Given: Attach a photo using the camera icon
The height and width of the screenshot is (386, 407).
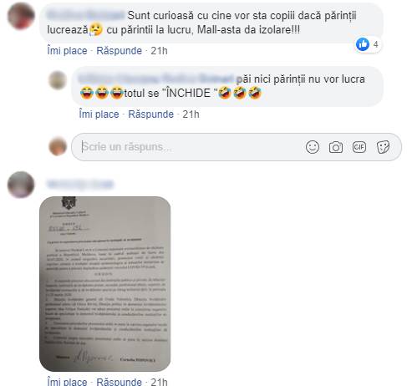Looking at the screenshot, I should pyautogui.click(x=336, y=147).
